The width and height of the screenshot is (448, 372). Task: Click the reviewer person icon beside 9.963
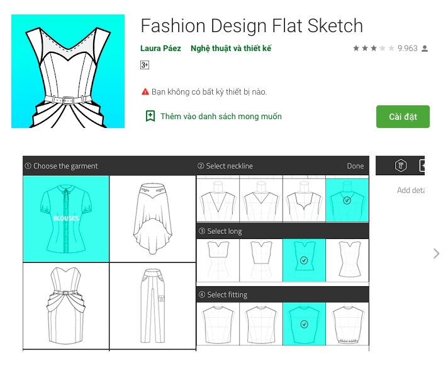[x=425, y=49]
